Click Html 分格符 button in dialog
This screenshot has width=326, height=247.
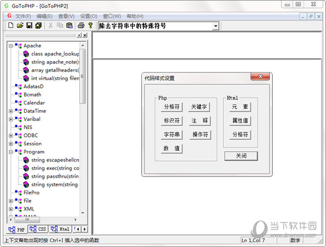240,134
